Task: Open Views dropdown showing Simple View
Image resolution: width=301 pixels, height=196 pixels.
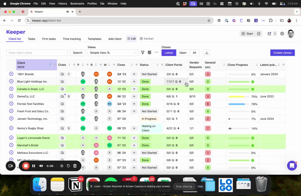Action: tap(113, 53)
